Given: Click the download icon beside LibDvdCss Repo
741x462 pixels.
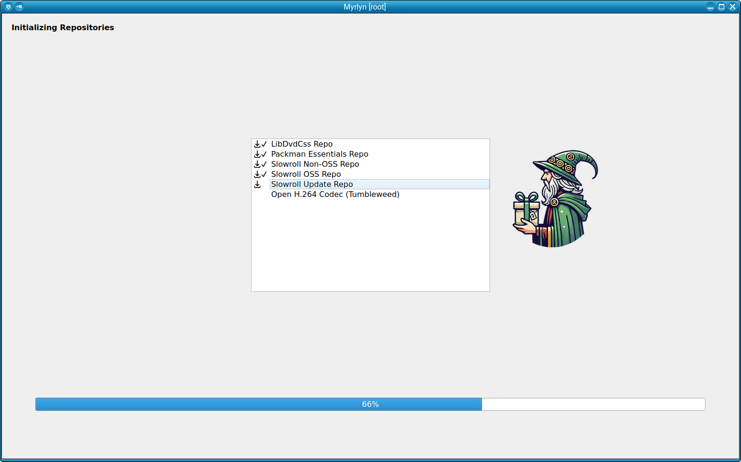Looking at the screenshot, I should [257, 144].
